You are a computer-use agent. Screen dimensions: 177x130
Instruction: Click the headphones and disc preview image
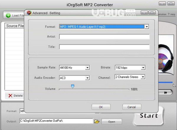tap(166, 55)
